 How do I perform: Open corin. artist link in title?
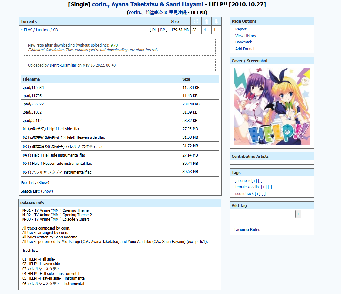pos(100,4)
